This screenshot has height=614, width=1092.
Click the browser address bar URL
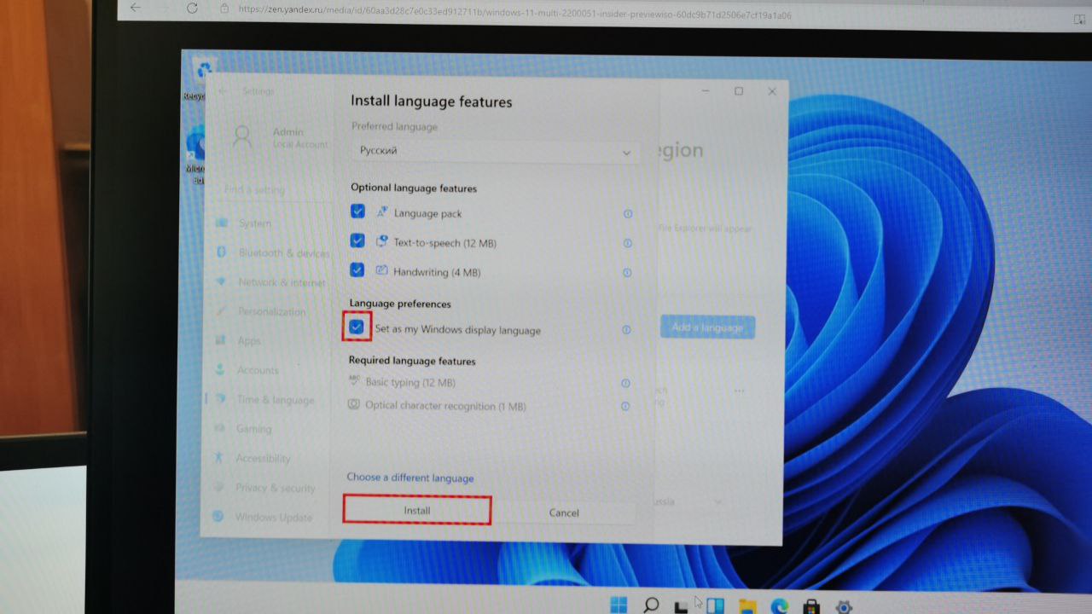point(514,11)
